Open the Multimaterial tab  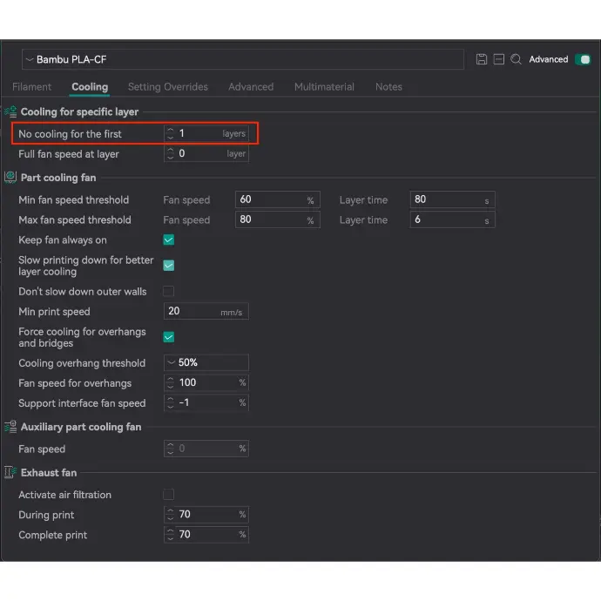tap(324, 87)
